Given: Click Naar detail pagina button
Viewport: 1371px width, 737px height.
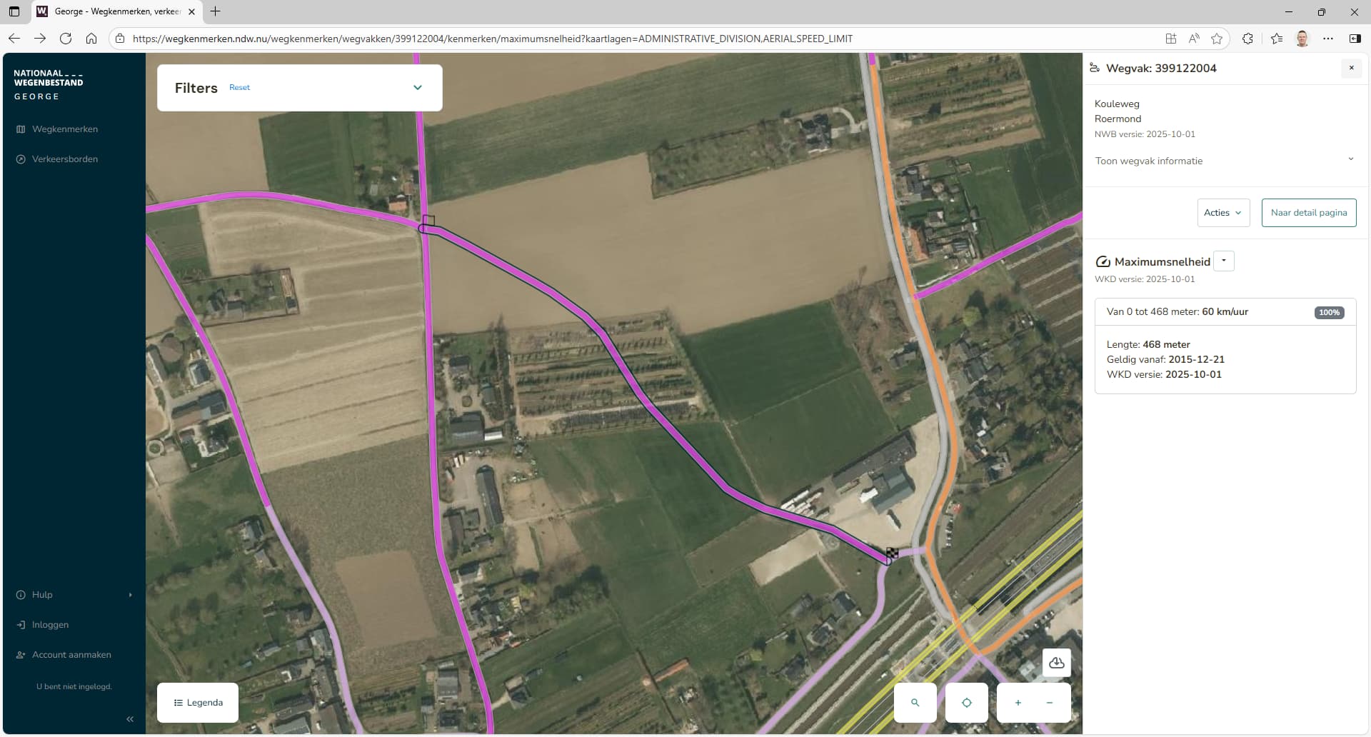Looking at the screenshot, I should tap(1308, 213).
